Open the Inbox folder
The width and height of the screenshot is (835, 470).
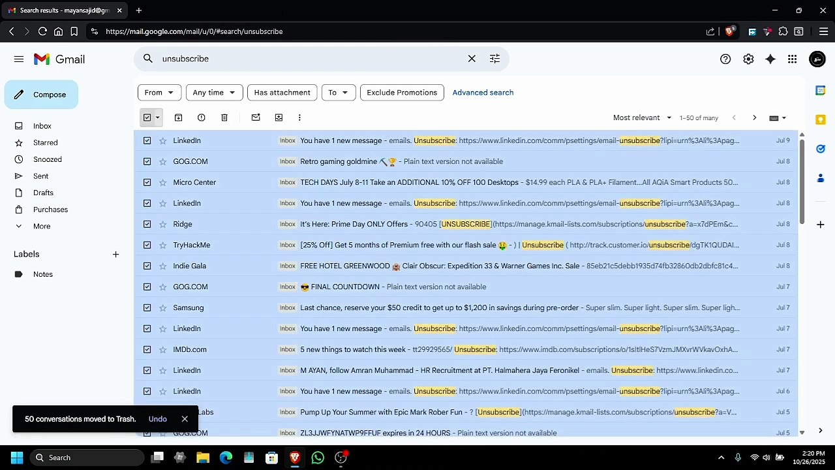[42, 126]
